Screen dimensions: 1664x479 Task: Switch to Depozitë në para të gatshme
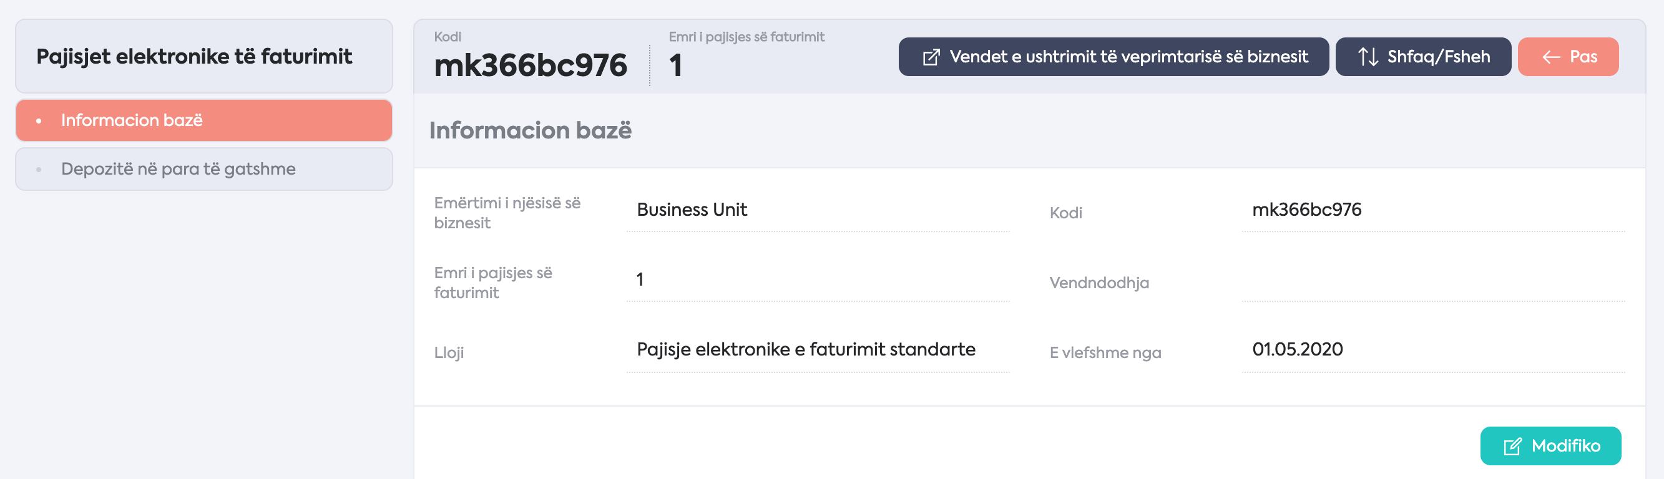(x=204, y=169)
